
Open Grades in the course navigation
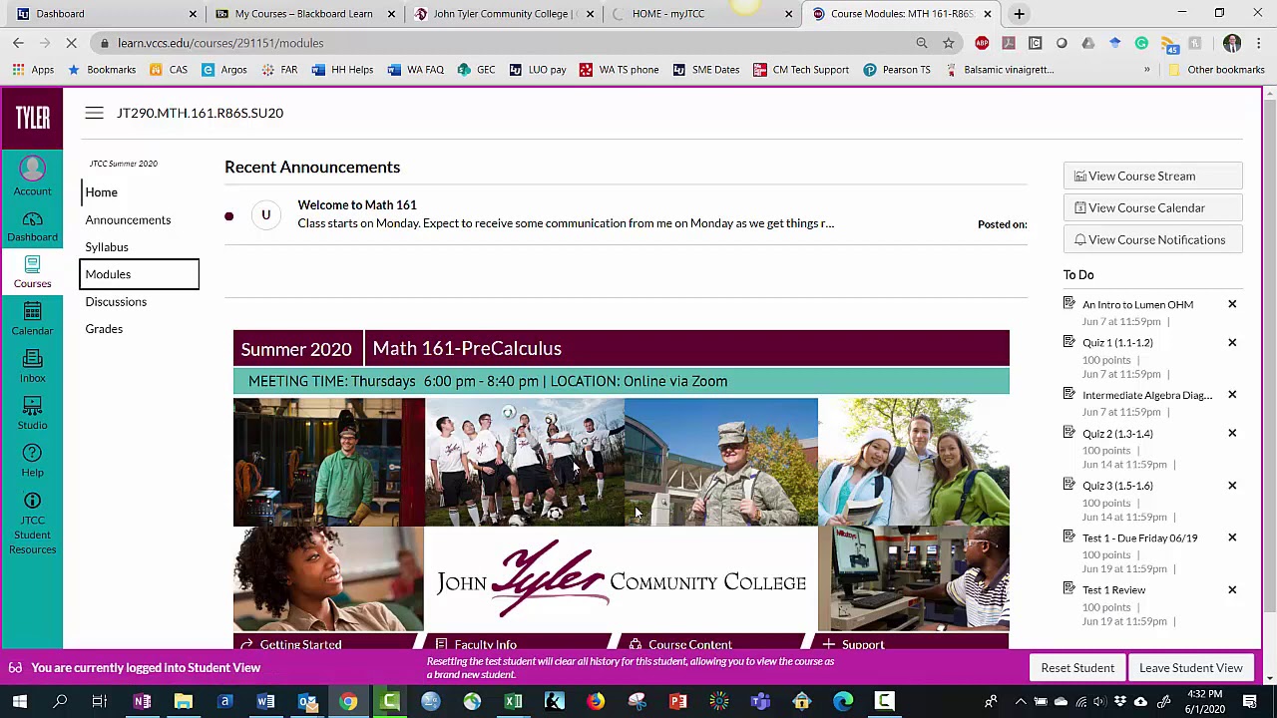pos(104,329)
